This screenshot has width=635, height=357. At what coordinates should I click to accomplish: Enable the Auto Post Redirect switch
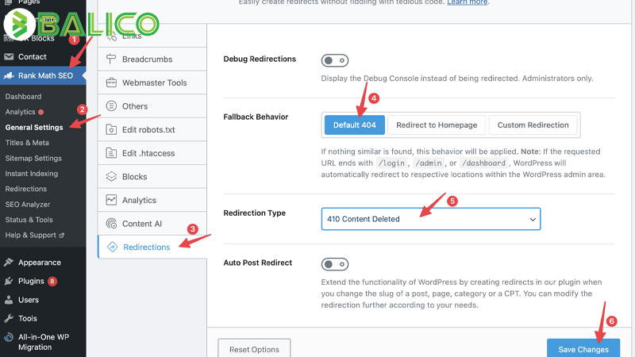click(334, 264)
